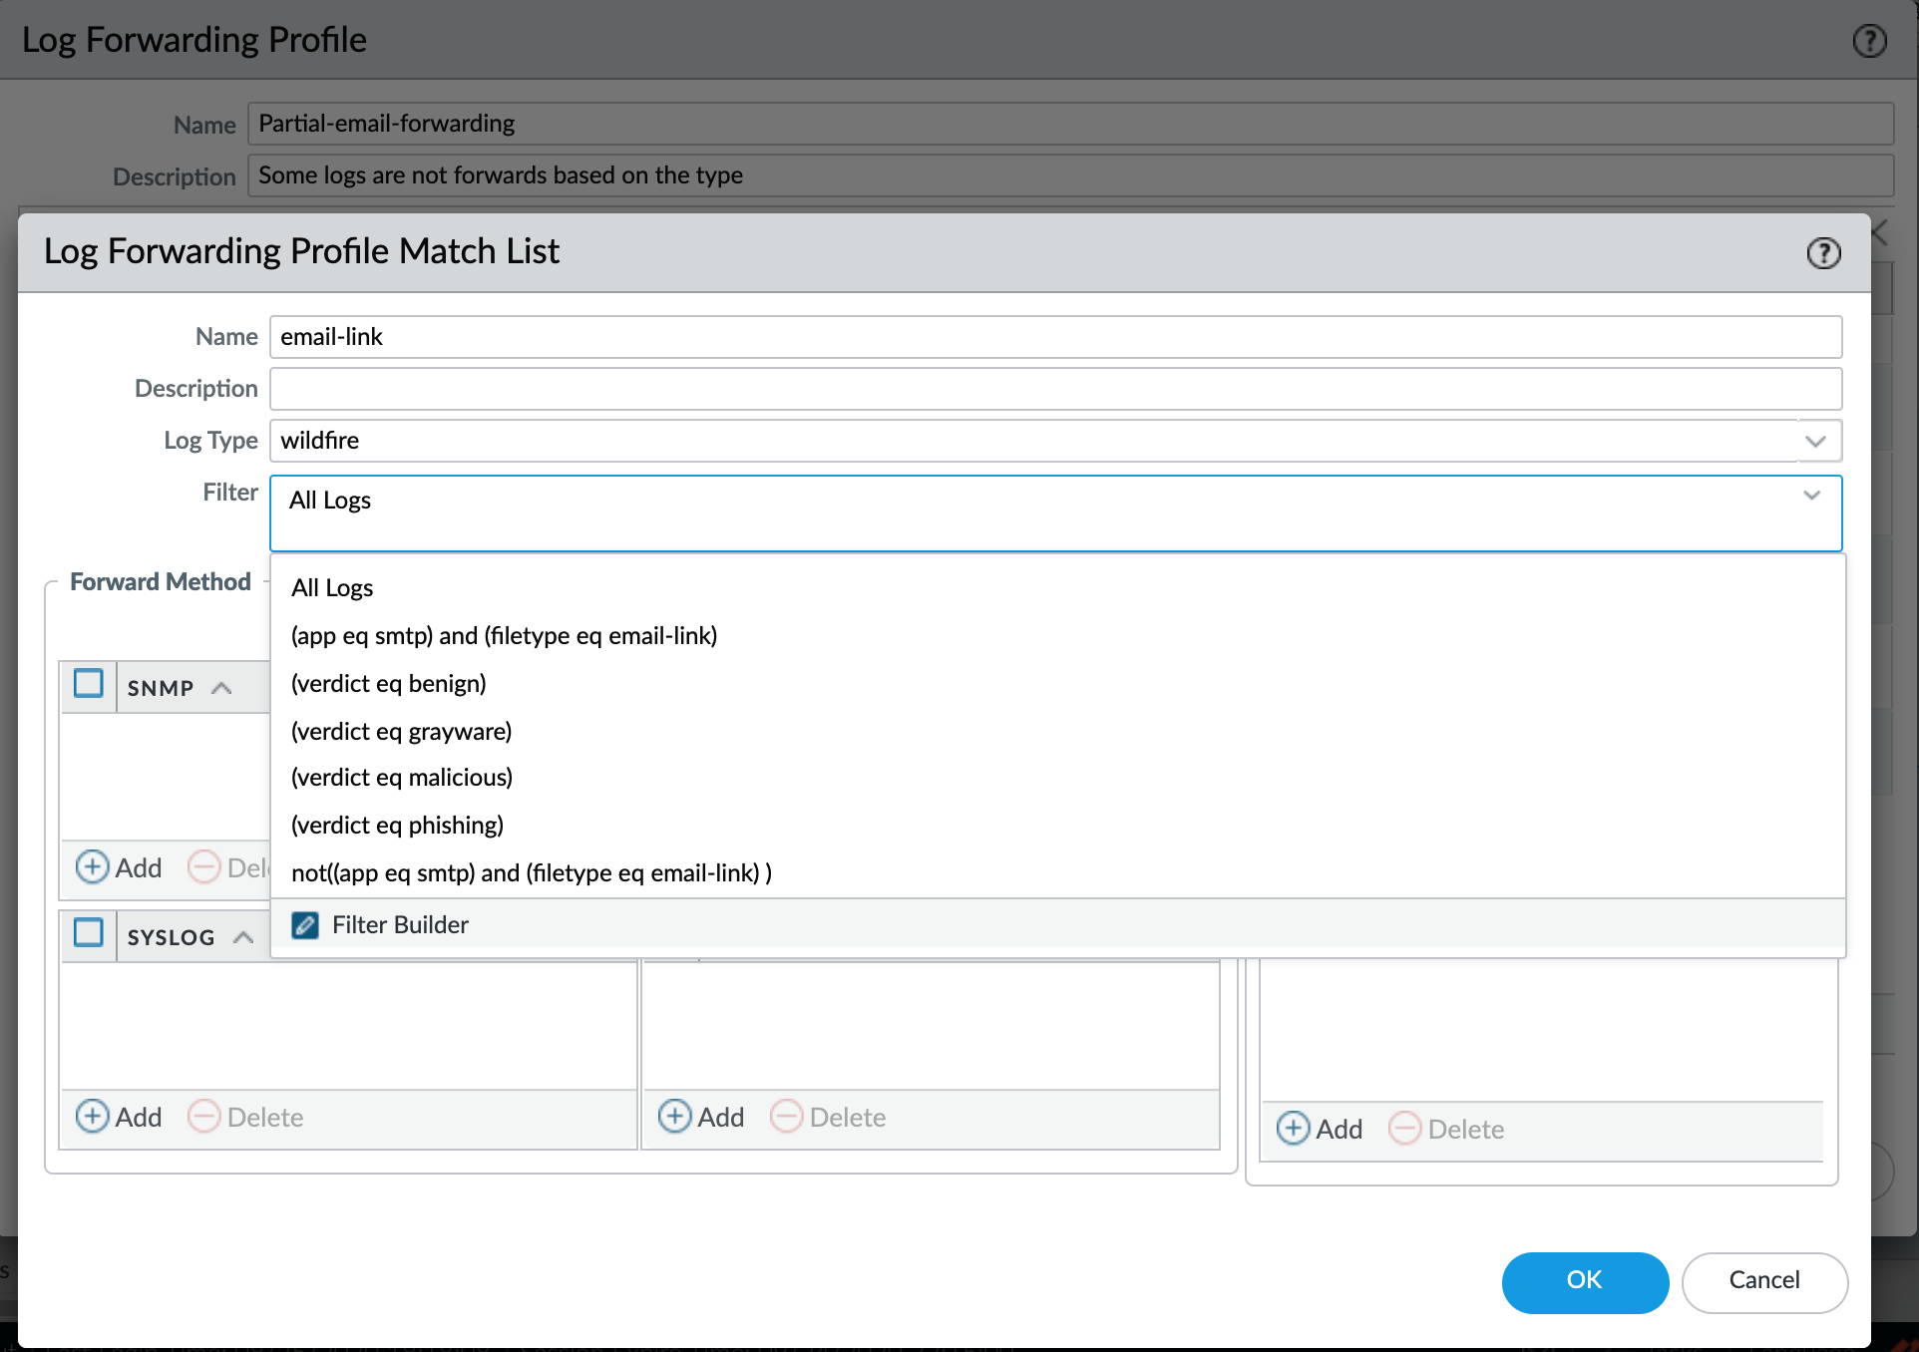The image size is (1919, 1352).
Task: Check the SNMP forward method checkbox
Action: (x=88, y=684)
